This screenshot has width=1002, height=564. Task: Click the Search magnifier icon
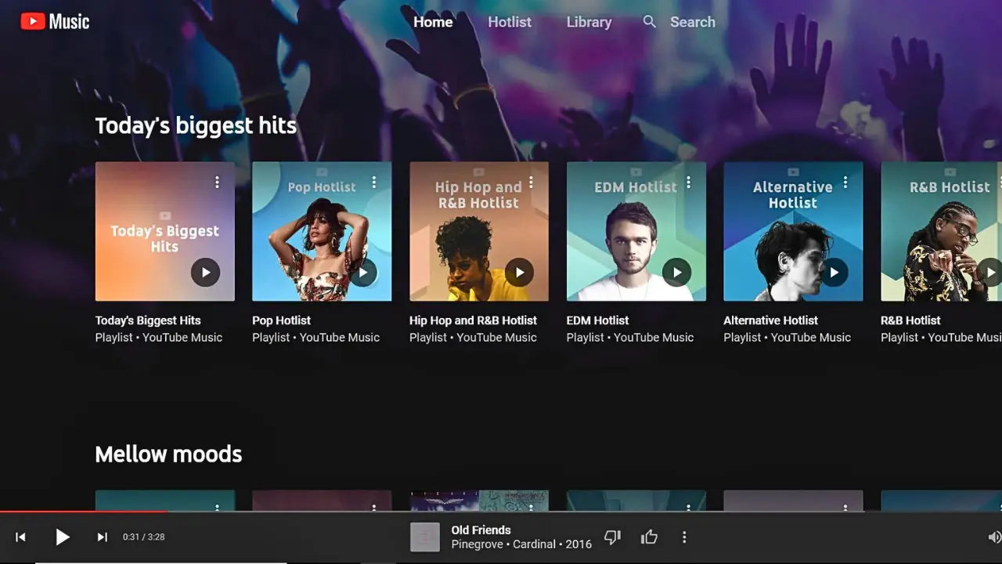pyautogui.click(x=650, y=22)
